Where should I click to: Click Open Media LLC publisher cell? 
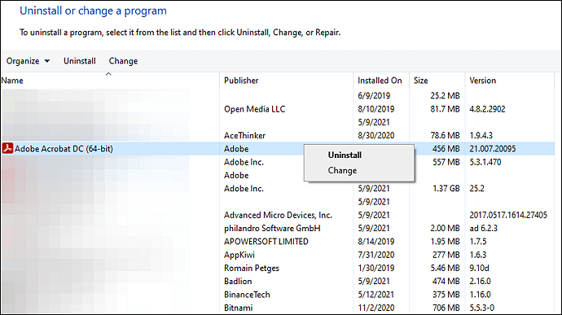254,109
